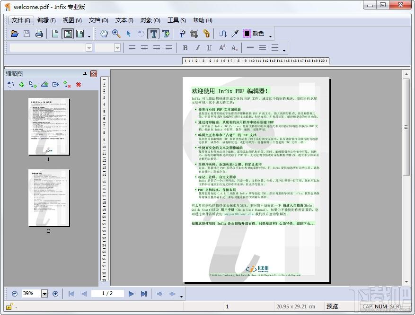Click the extract pages icon
This screenshot has width=415, height=315.
(x=55, y=85)
